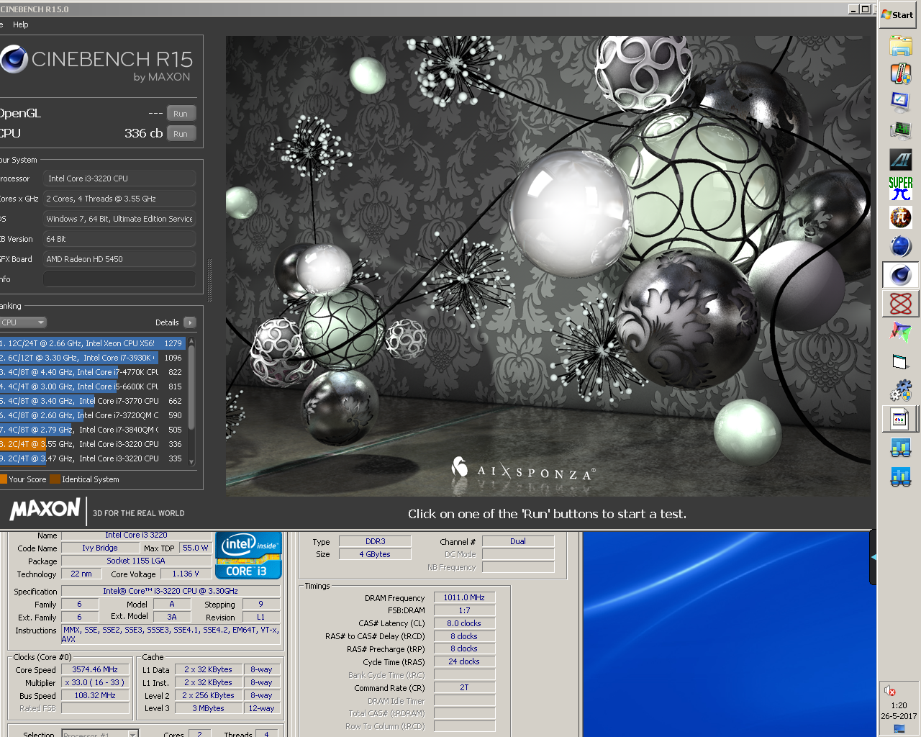The width and height of the screenshot is (921, 737).
Task: Click the DRAM Frequency value 1011.0 MHz
Action: click(464, 597)
